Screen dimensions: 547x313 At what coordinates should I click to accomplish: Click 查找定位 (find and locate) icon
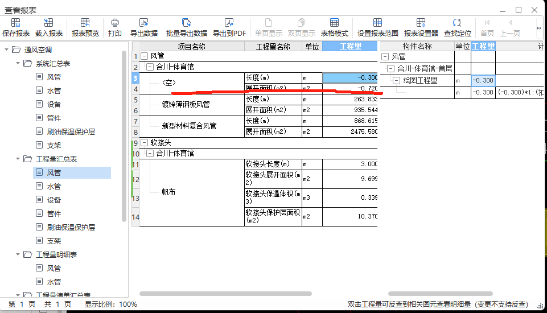tap(457, 27)
